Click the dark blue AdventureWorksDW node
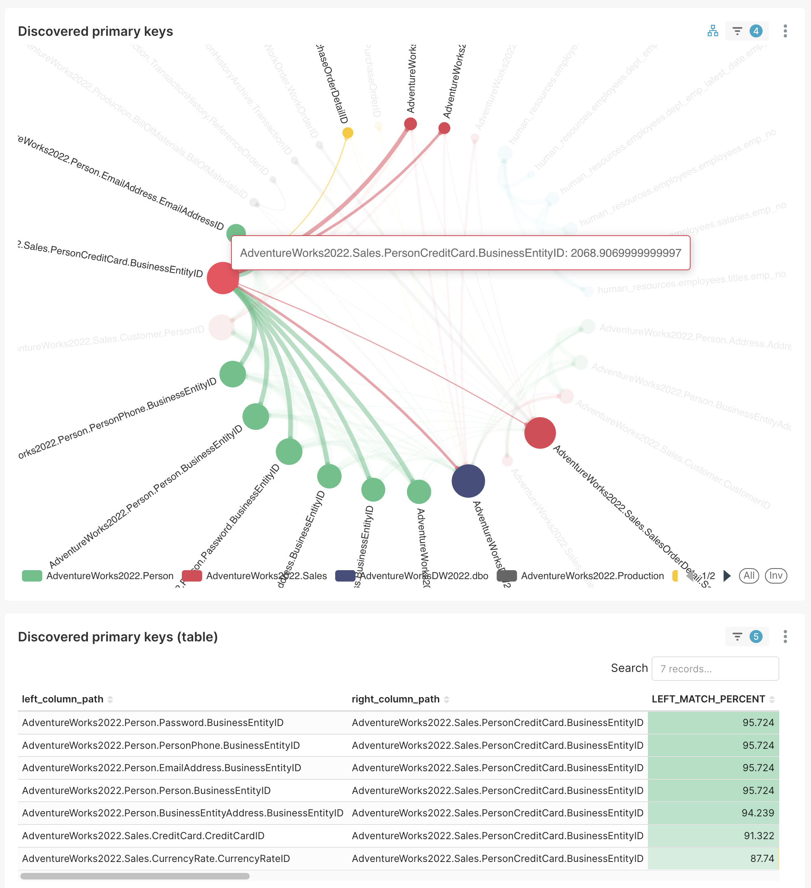 (x=468, y=481)
